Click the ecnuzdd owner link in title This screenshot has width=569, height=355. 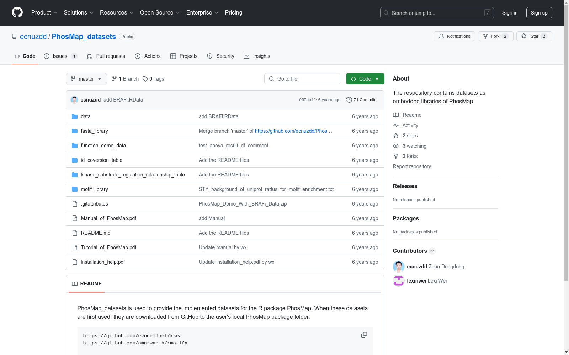(33, 37)
